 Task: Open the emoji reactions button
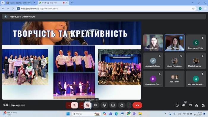click(104, 105)
